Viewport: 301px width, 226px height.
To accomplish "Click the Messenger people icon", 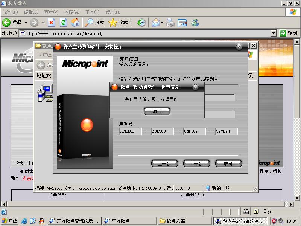I will pos(195,23).
